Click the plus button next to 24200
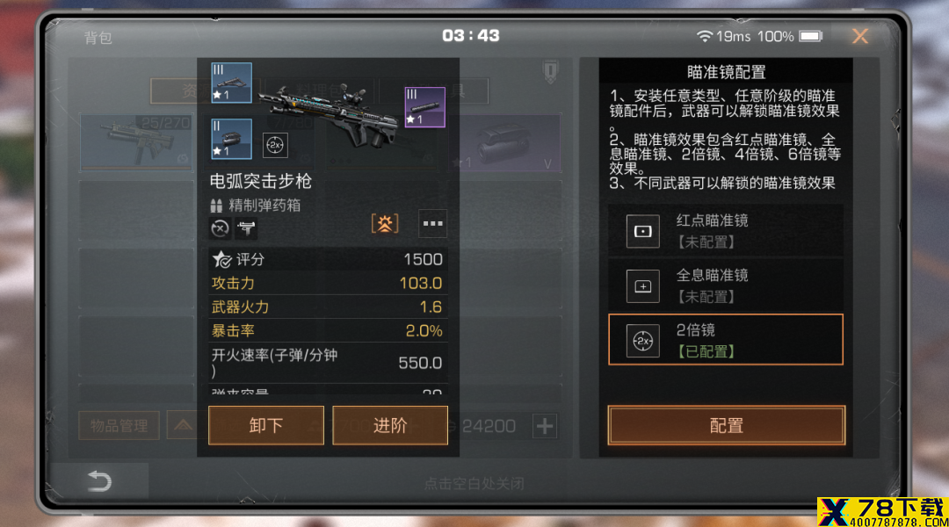This screenshot has width=949, height=527. tap(545, 426)
